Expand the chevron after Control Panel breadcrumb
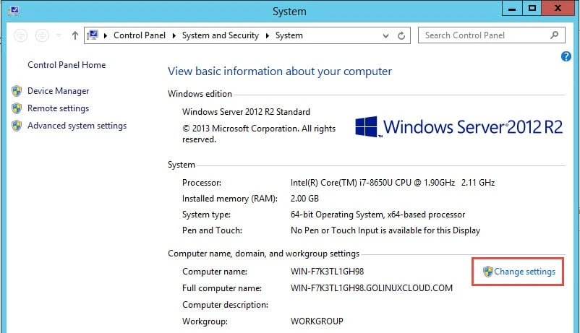Image resolution: width=580 pixels, height=333 pixels. pyautogui.click(x=174, y=35)
